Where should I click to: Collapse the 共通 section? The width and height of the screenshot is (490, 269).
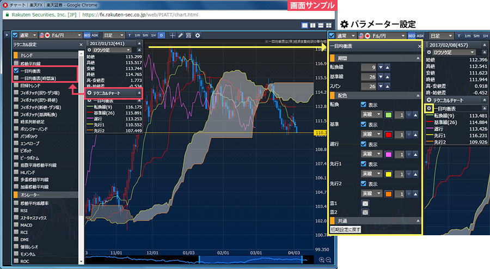point(418,221)
